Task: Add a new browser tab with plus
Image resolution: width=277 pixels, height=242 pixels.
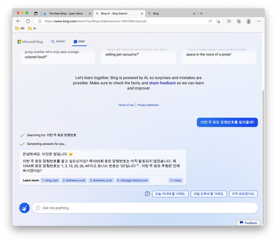Action: [x=201, y=13]
